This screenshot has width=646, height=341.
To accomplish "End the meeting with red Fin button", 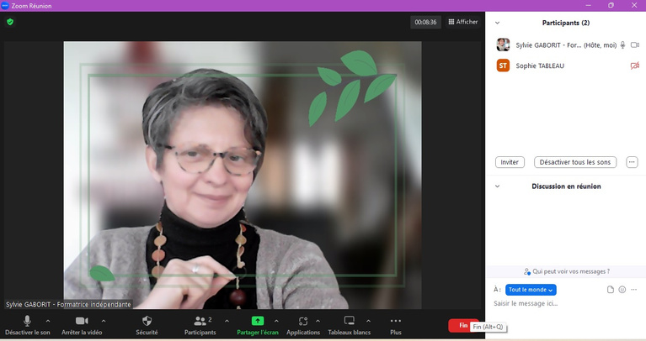I will pos(463,325).
